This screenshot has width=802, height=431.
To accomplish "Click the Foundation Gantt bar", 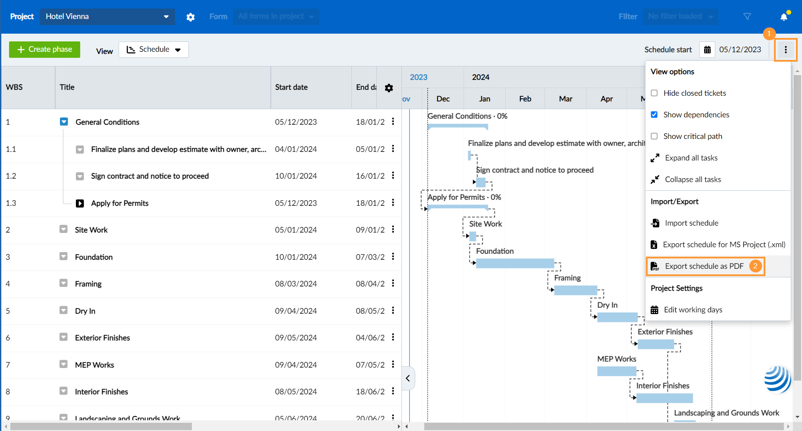I will (515, 263).
